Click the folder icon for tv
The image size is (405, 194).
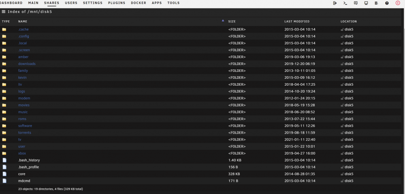tap(4, 140)
